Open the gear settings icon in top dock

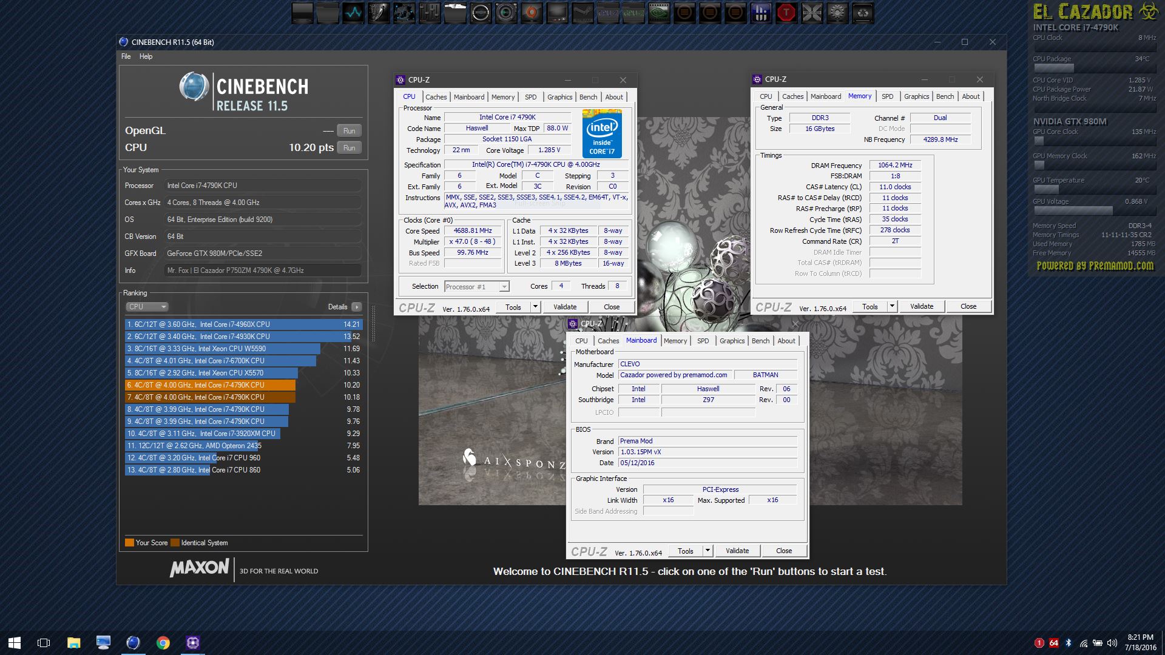point(837,12)
